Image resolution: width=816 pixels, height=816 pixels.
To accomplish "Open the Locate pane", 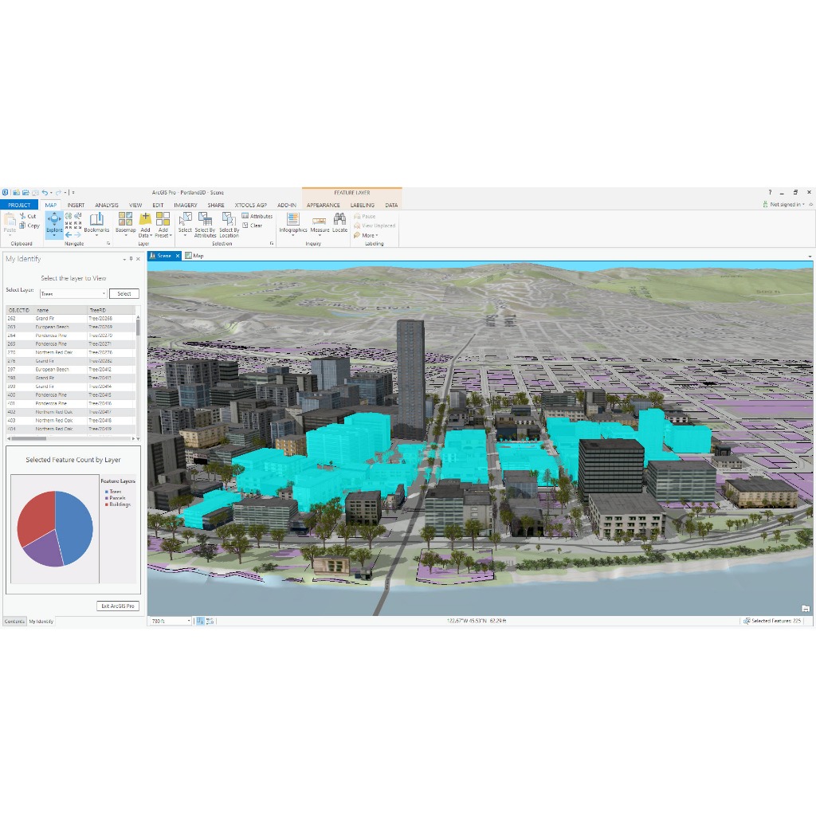I will click(339, 223).
